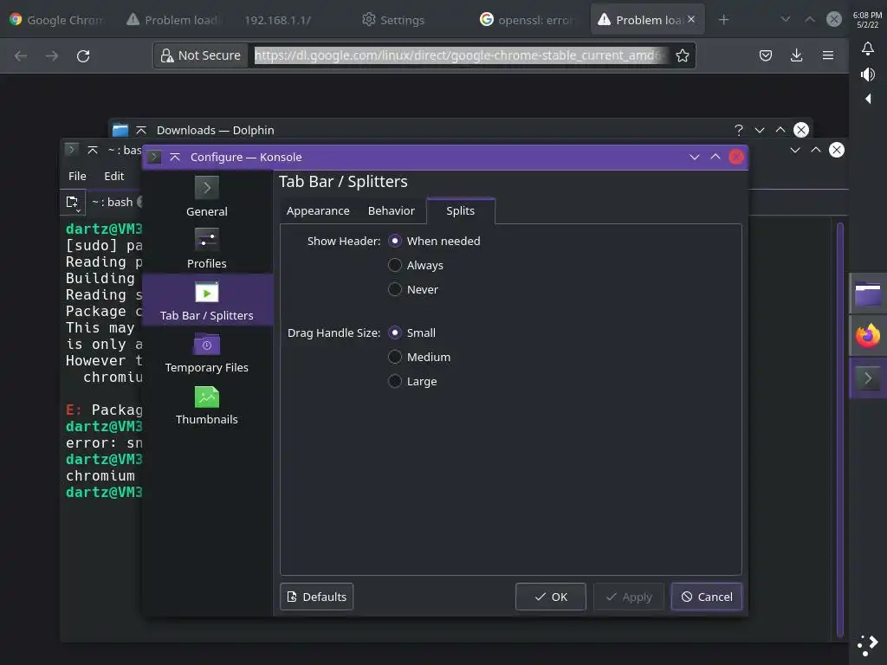Switch to the Settings browser tab

pyautogui.click(x=394, y=20)
